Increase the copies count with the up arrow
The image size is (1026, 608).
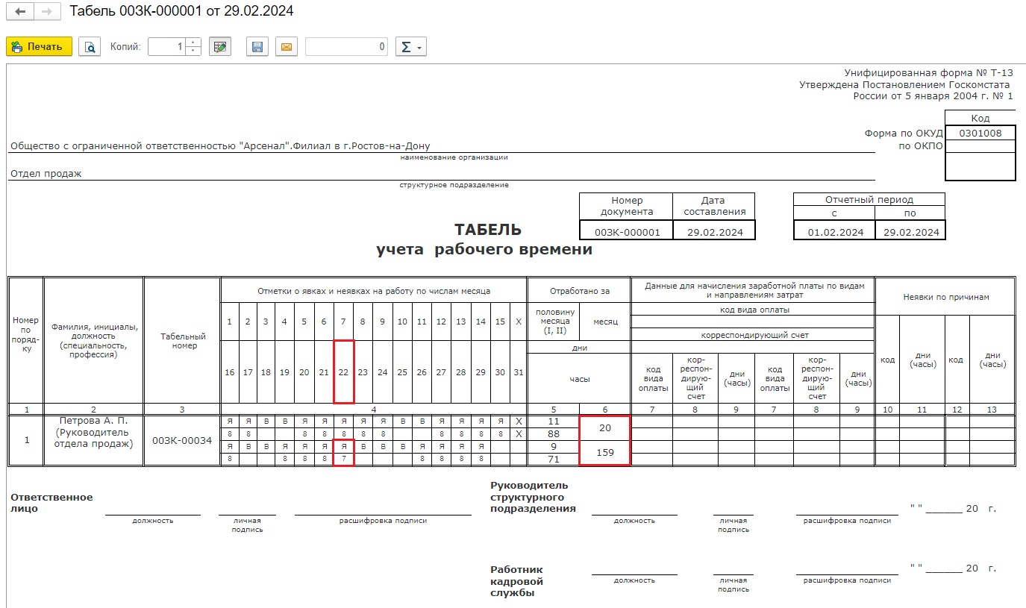point(193,42)
